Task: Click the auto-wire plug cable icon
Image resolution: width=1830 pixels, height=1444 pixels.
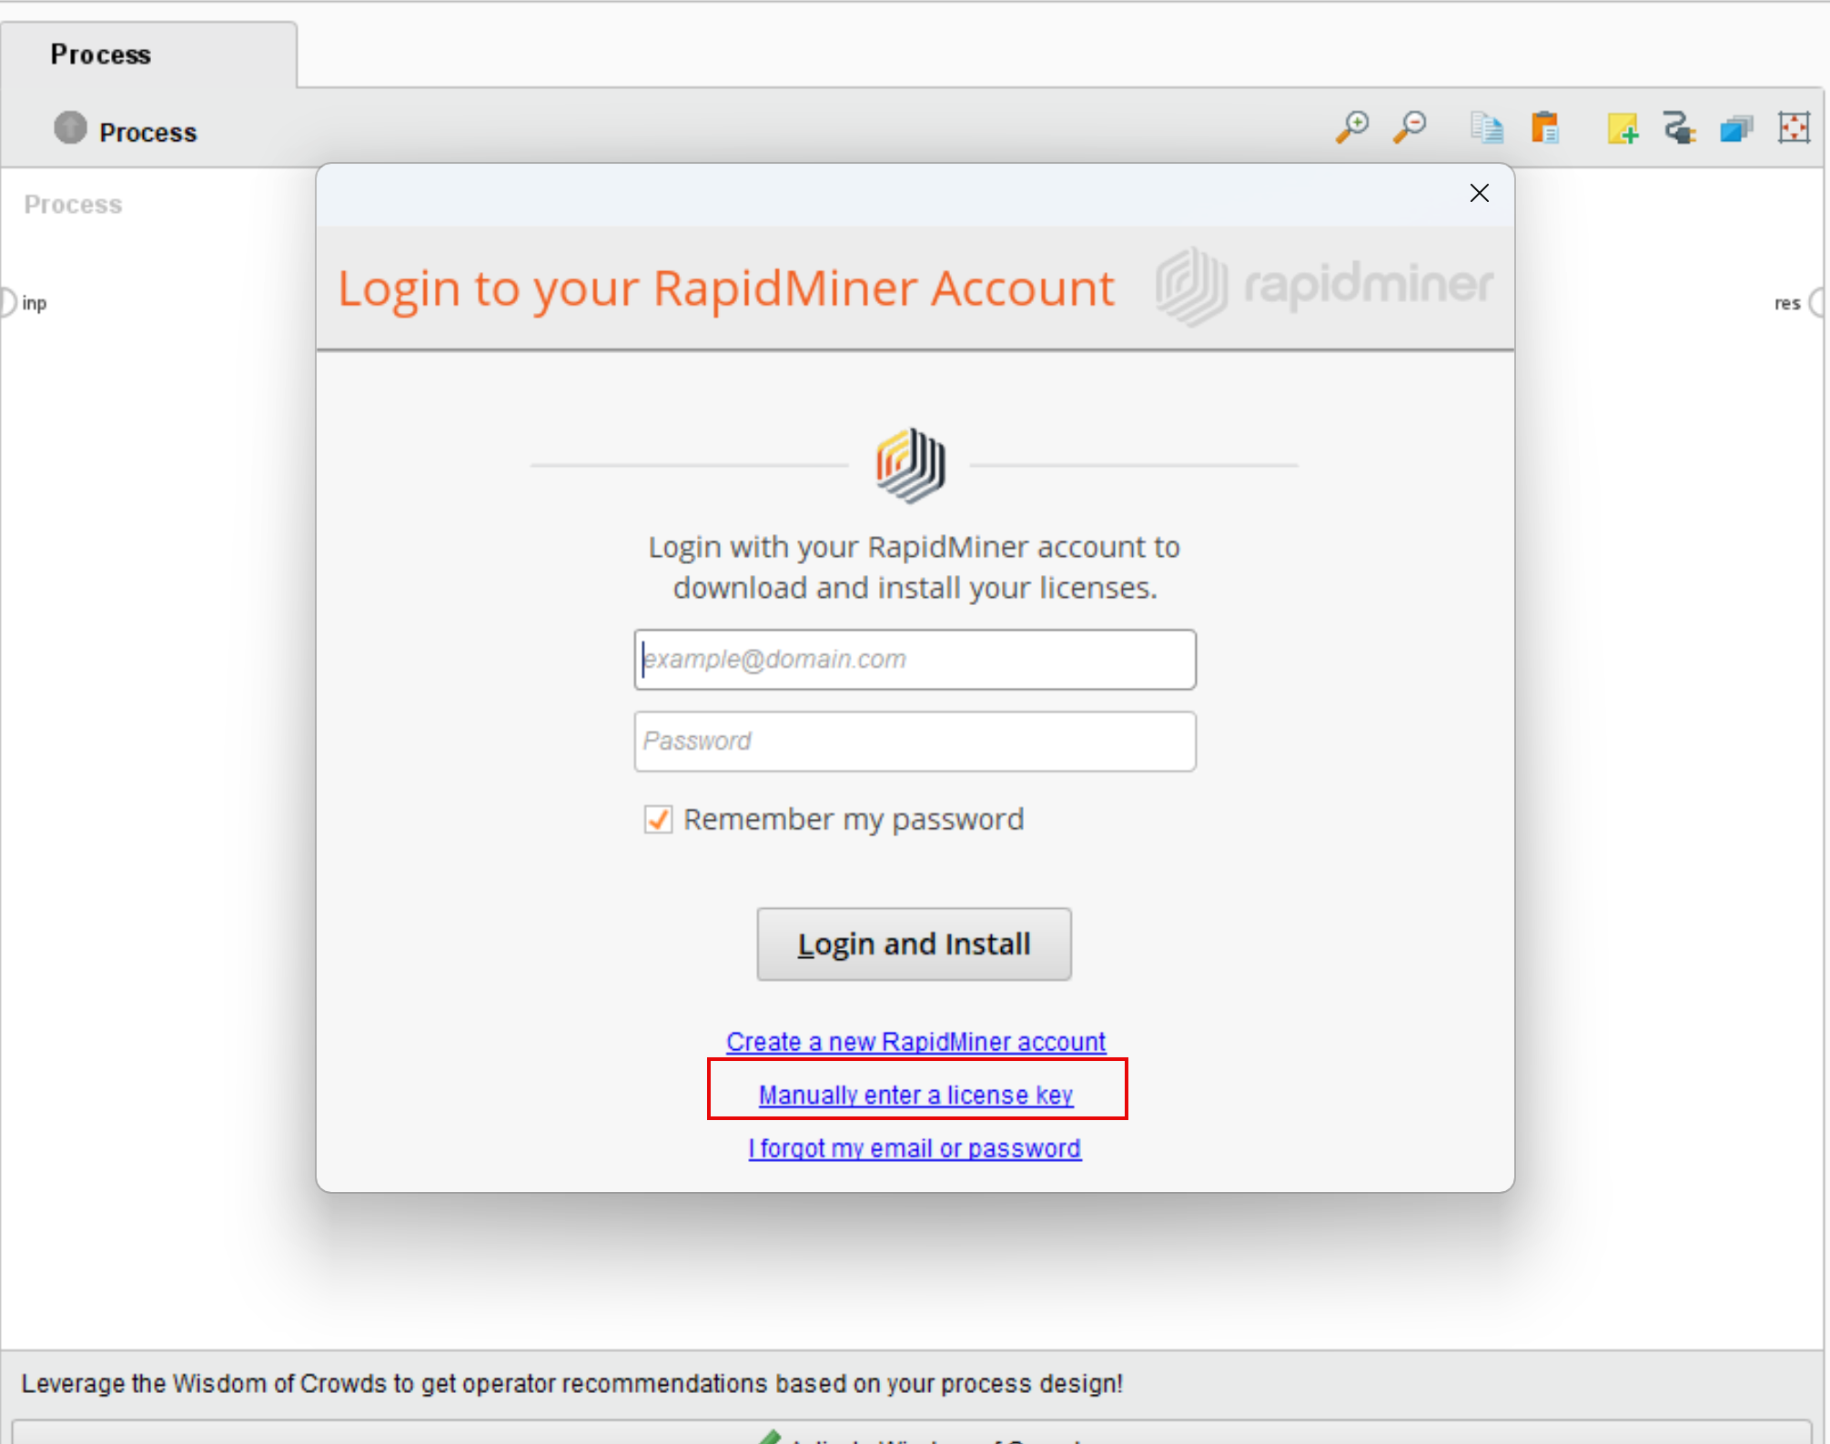Action: (1679, 128)
